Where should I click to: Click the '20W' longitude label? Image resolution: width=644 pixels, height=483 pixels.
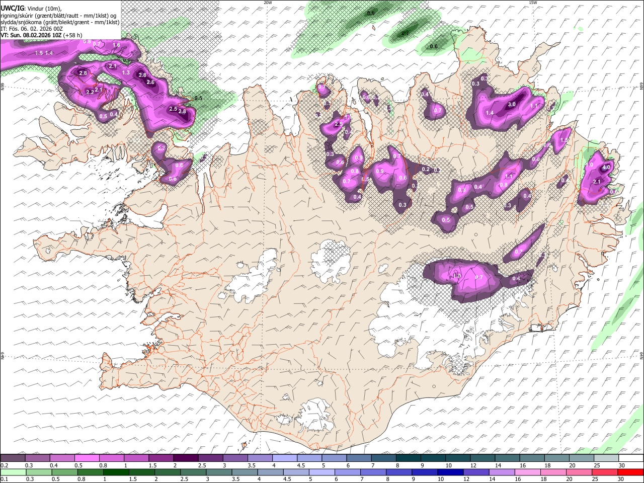click(268, 3)
